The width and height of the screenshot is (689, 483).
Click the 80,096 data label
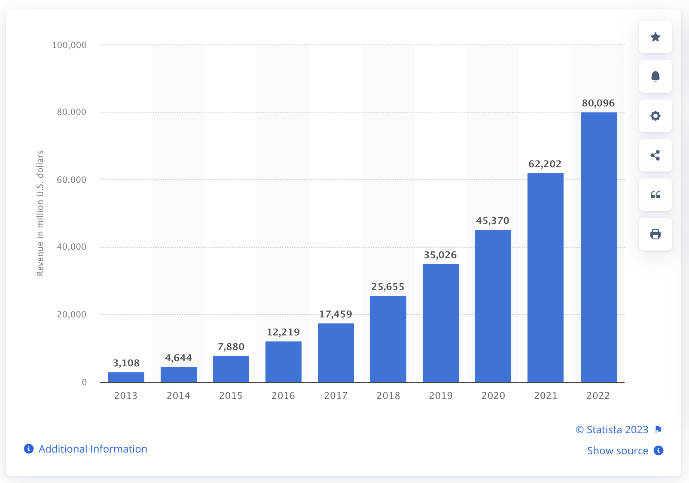pos(598,103)
